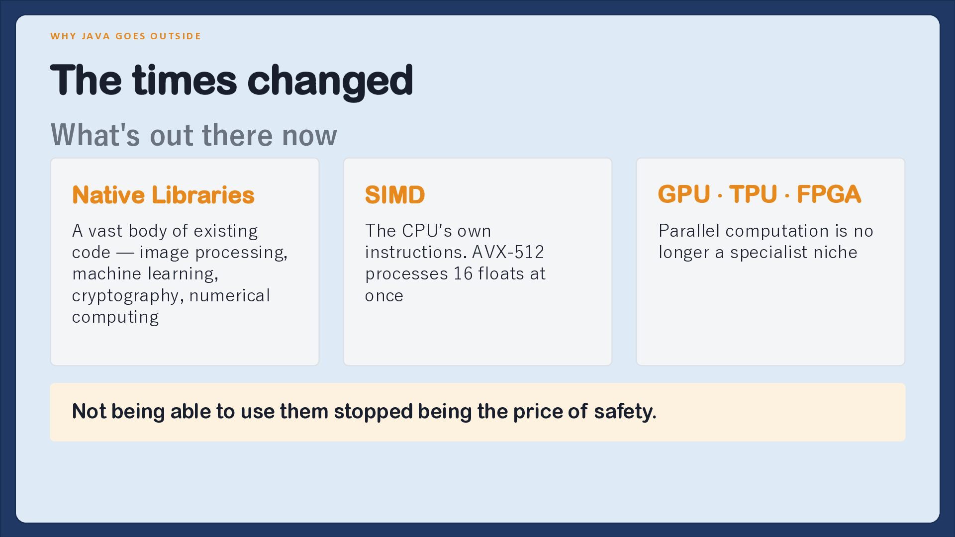Click the 'What's out there now' subtitle

pyautogui.click(x=194, y=135)
